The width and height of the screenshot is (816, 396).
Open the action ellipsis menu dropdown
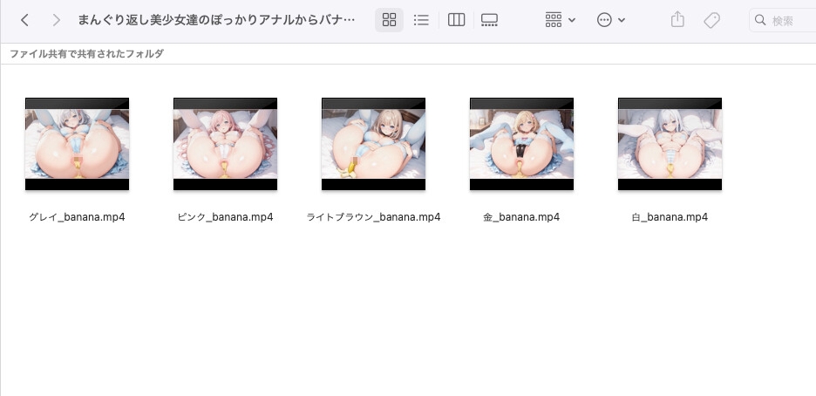coord(611,20)
